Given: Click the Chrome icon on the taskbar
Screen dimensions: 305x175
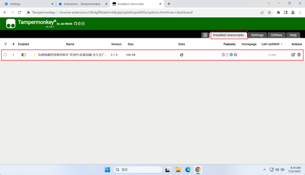Looking at the screenshot, I should pos(198,170).
